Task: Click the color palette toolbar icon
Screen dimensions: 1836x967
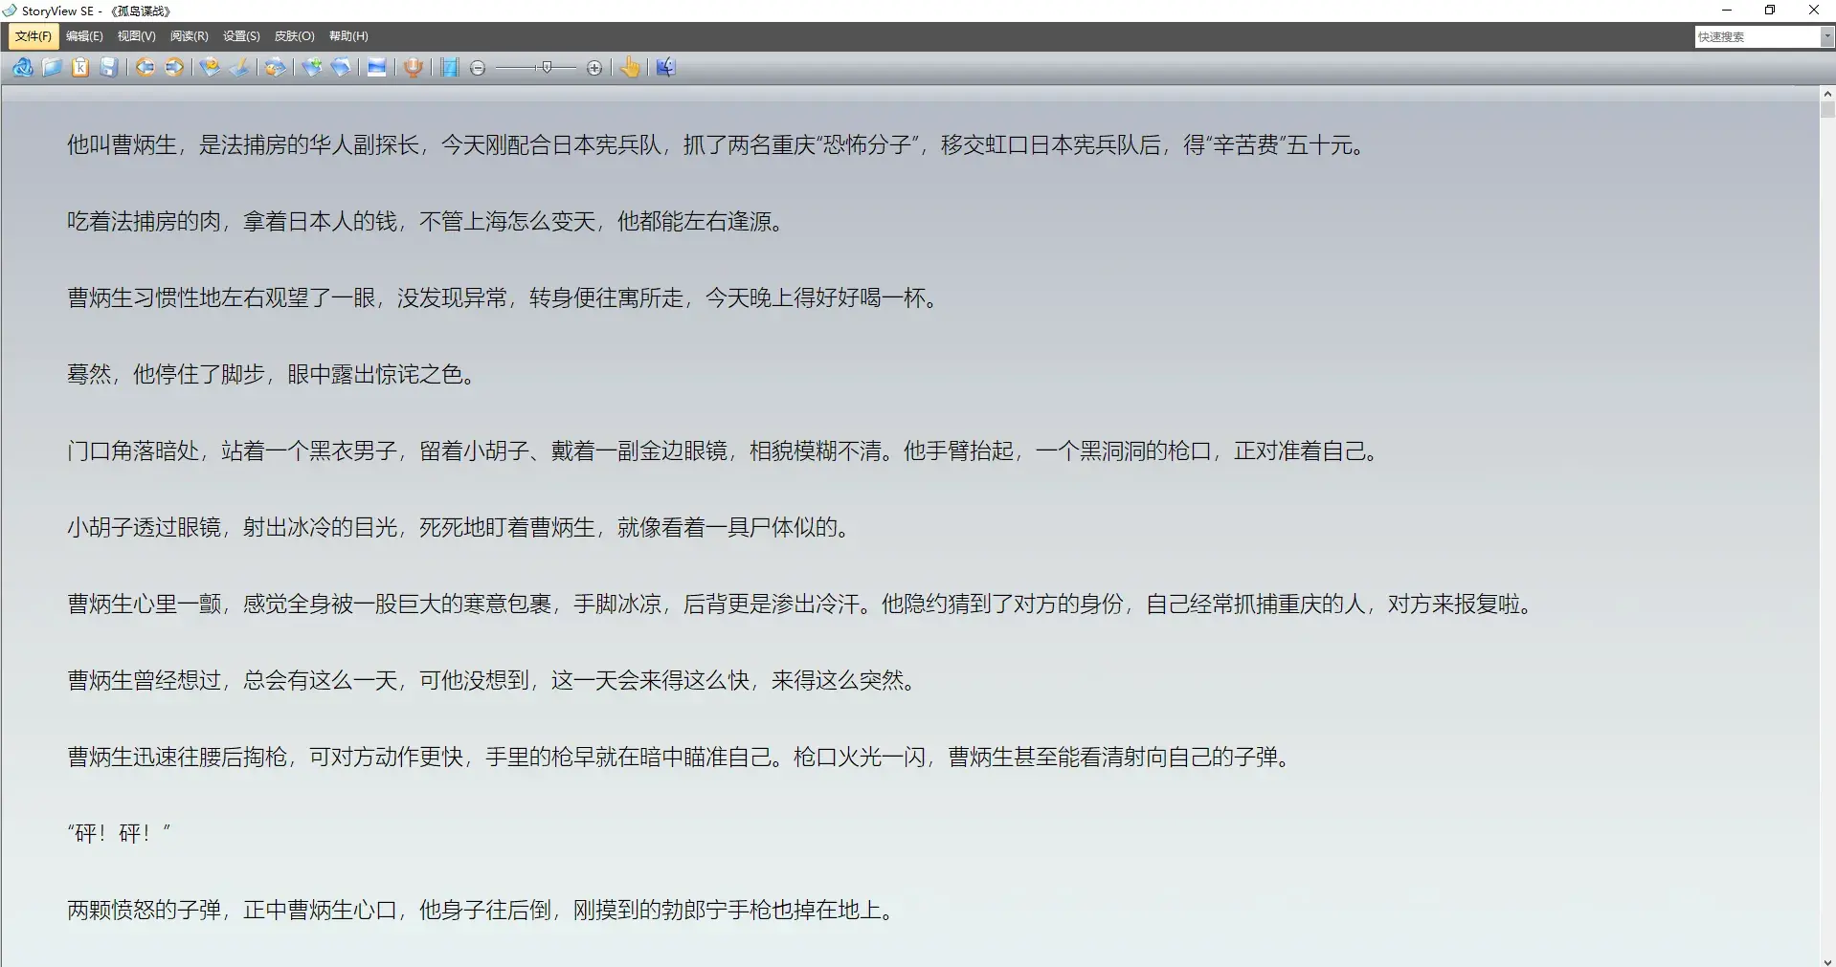Action: coord(276,67)
